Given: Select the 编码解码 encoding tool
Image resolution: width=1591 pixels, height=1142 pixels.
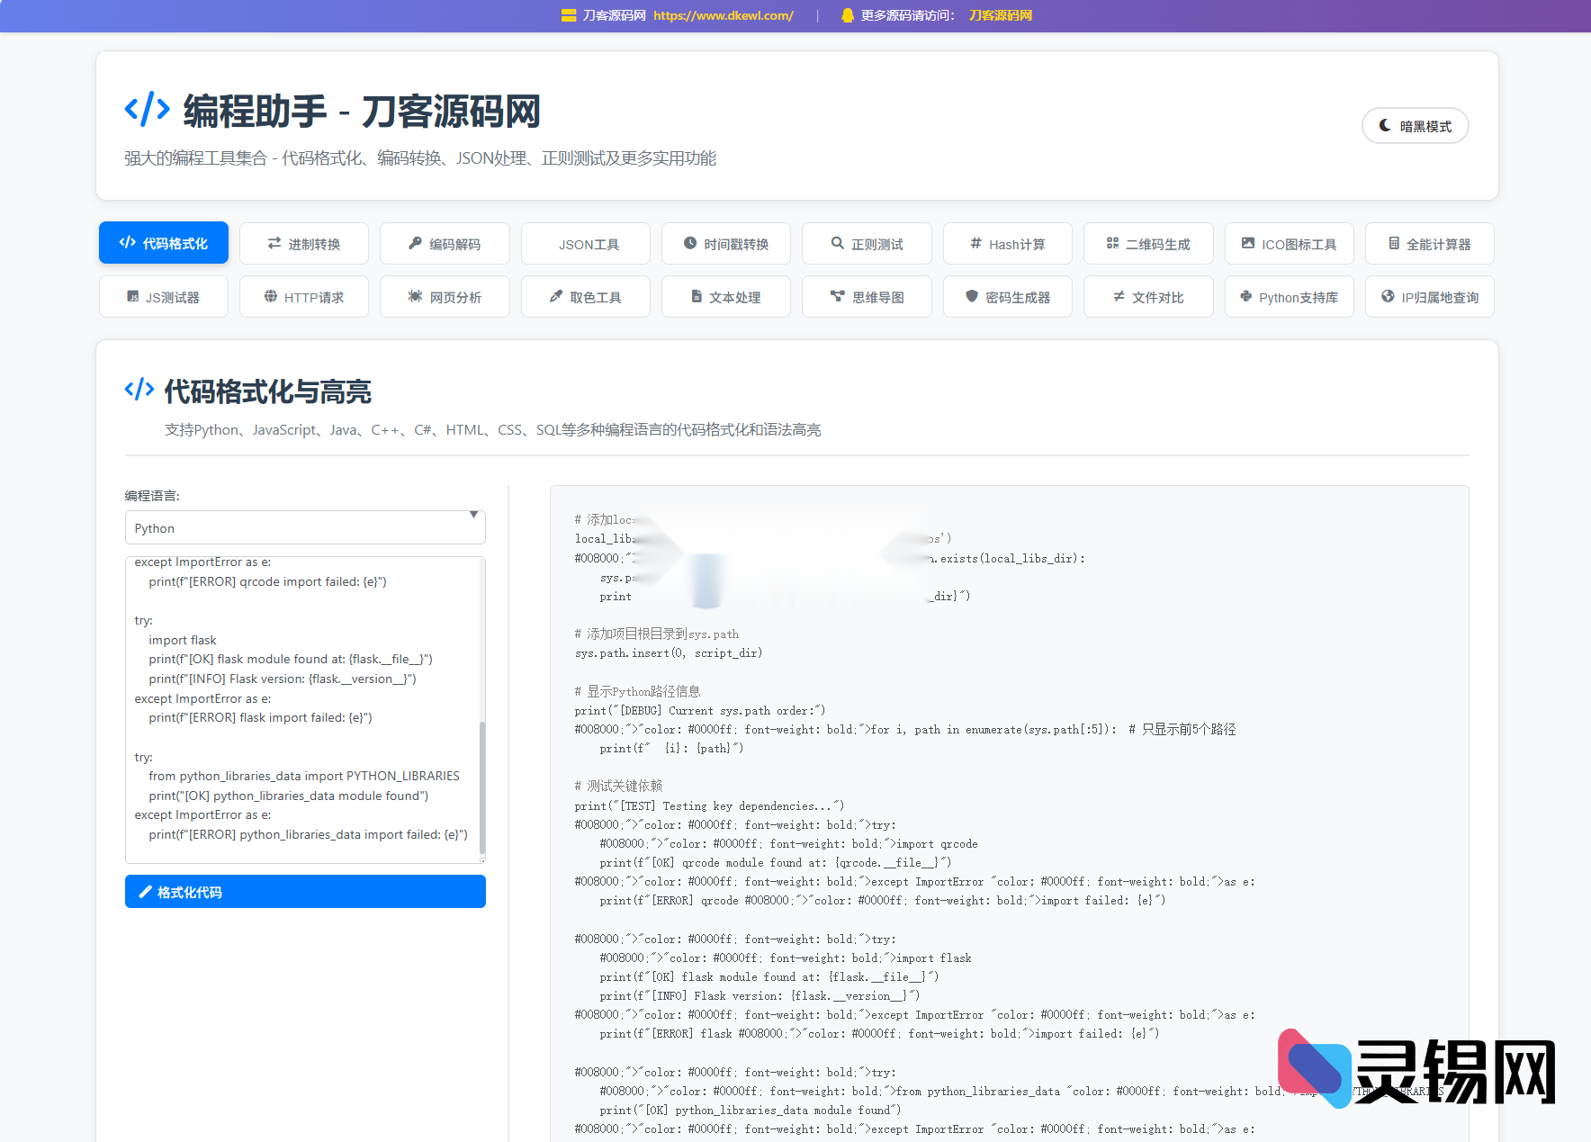Looking at the screenshot, I should (x=445, y=243).
